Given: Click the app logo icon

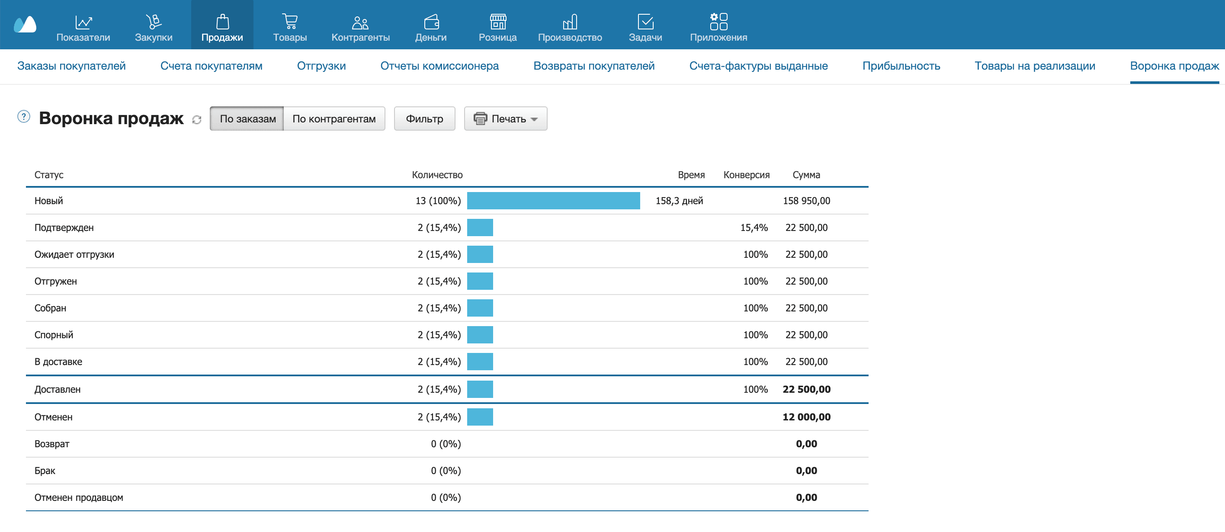Looking at the screenshot, I should (x=25, y=24).
